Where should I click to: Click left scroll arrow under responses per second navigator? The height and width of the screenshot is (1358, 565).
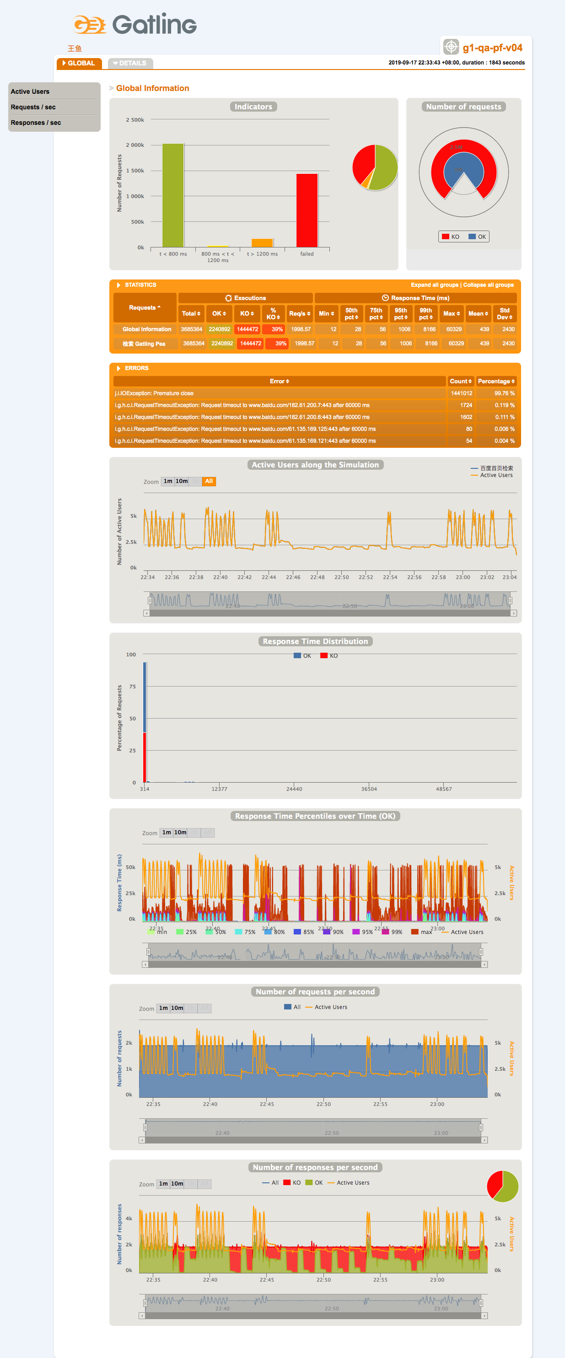coord(142,1316)
